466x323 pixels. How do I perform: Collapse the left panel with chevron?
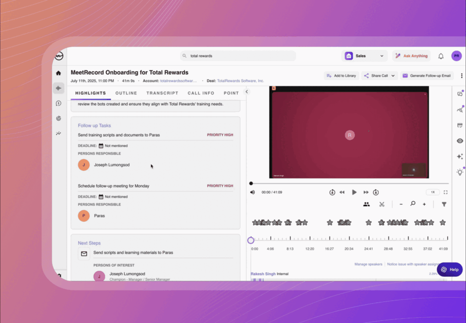247,92
